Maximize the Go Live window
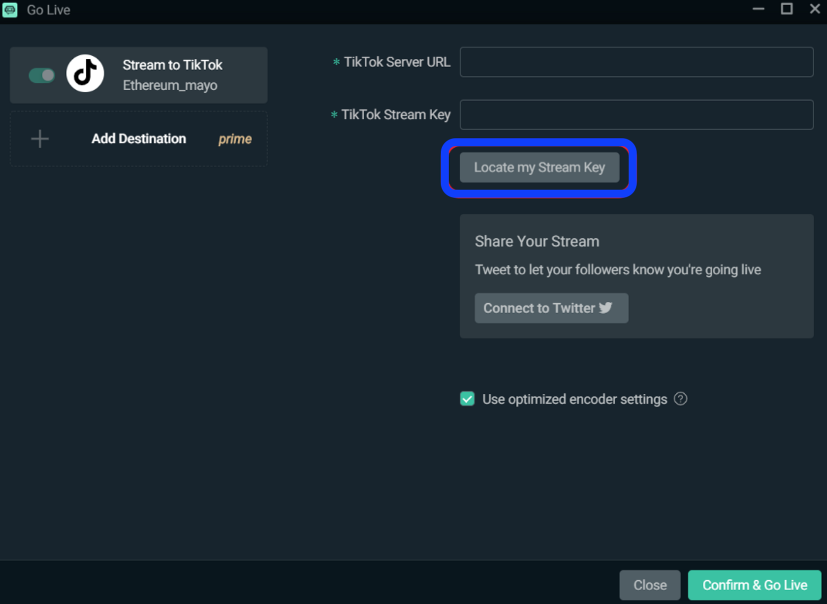Viewport: 827px width, 604px height. click(x=787, y=9)
